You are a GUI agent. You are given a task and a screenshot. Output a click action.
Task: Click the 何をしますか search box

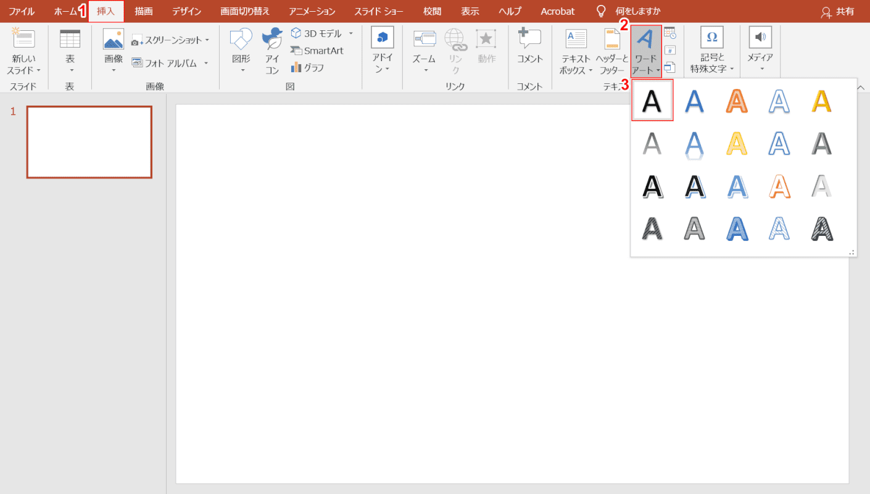coord(637,11)
